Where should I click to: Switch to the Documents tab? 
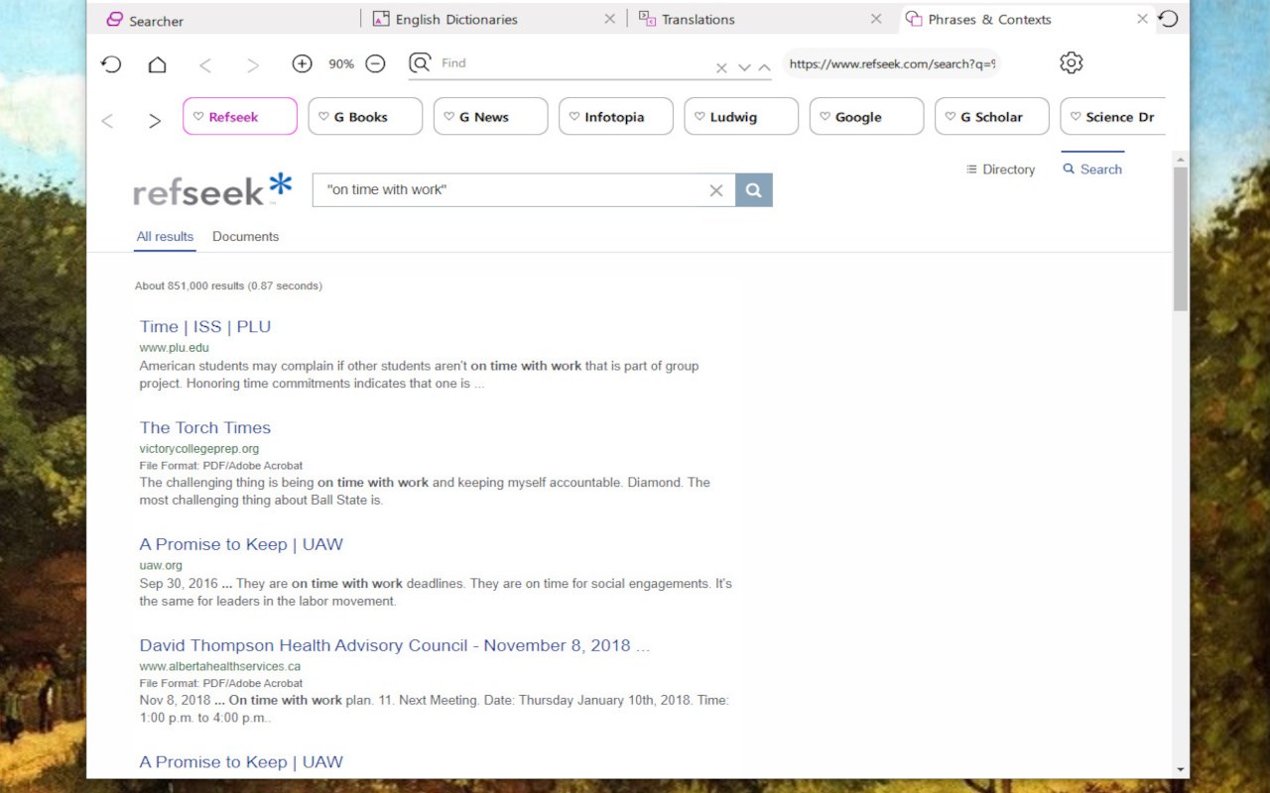coord(245,237)
